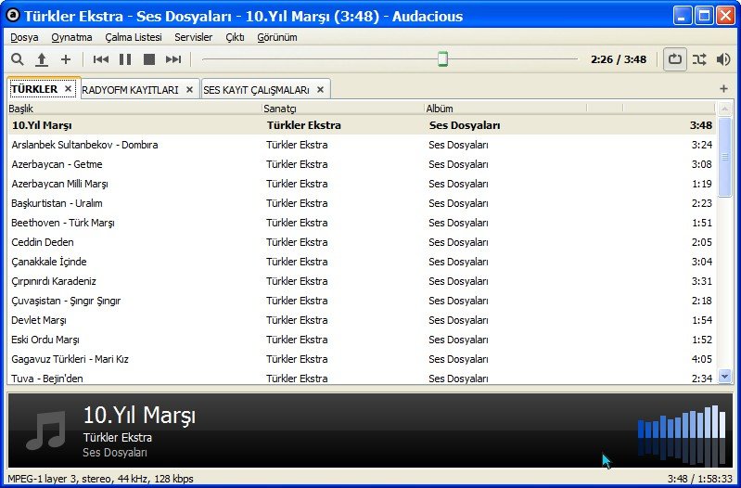Select the Ceddin Deden track
Screen dimensions: 741x488
pos(362,242)
